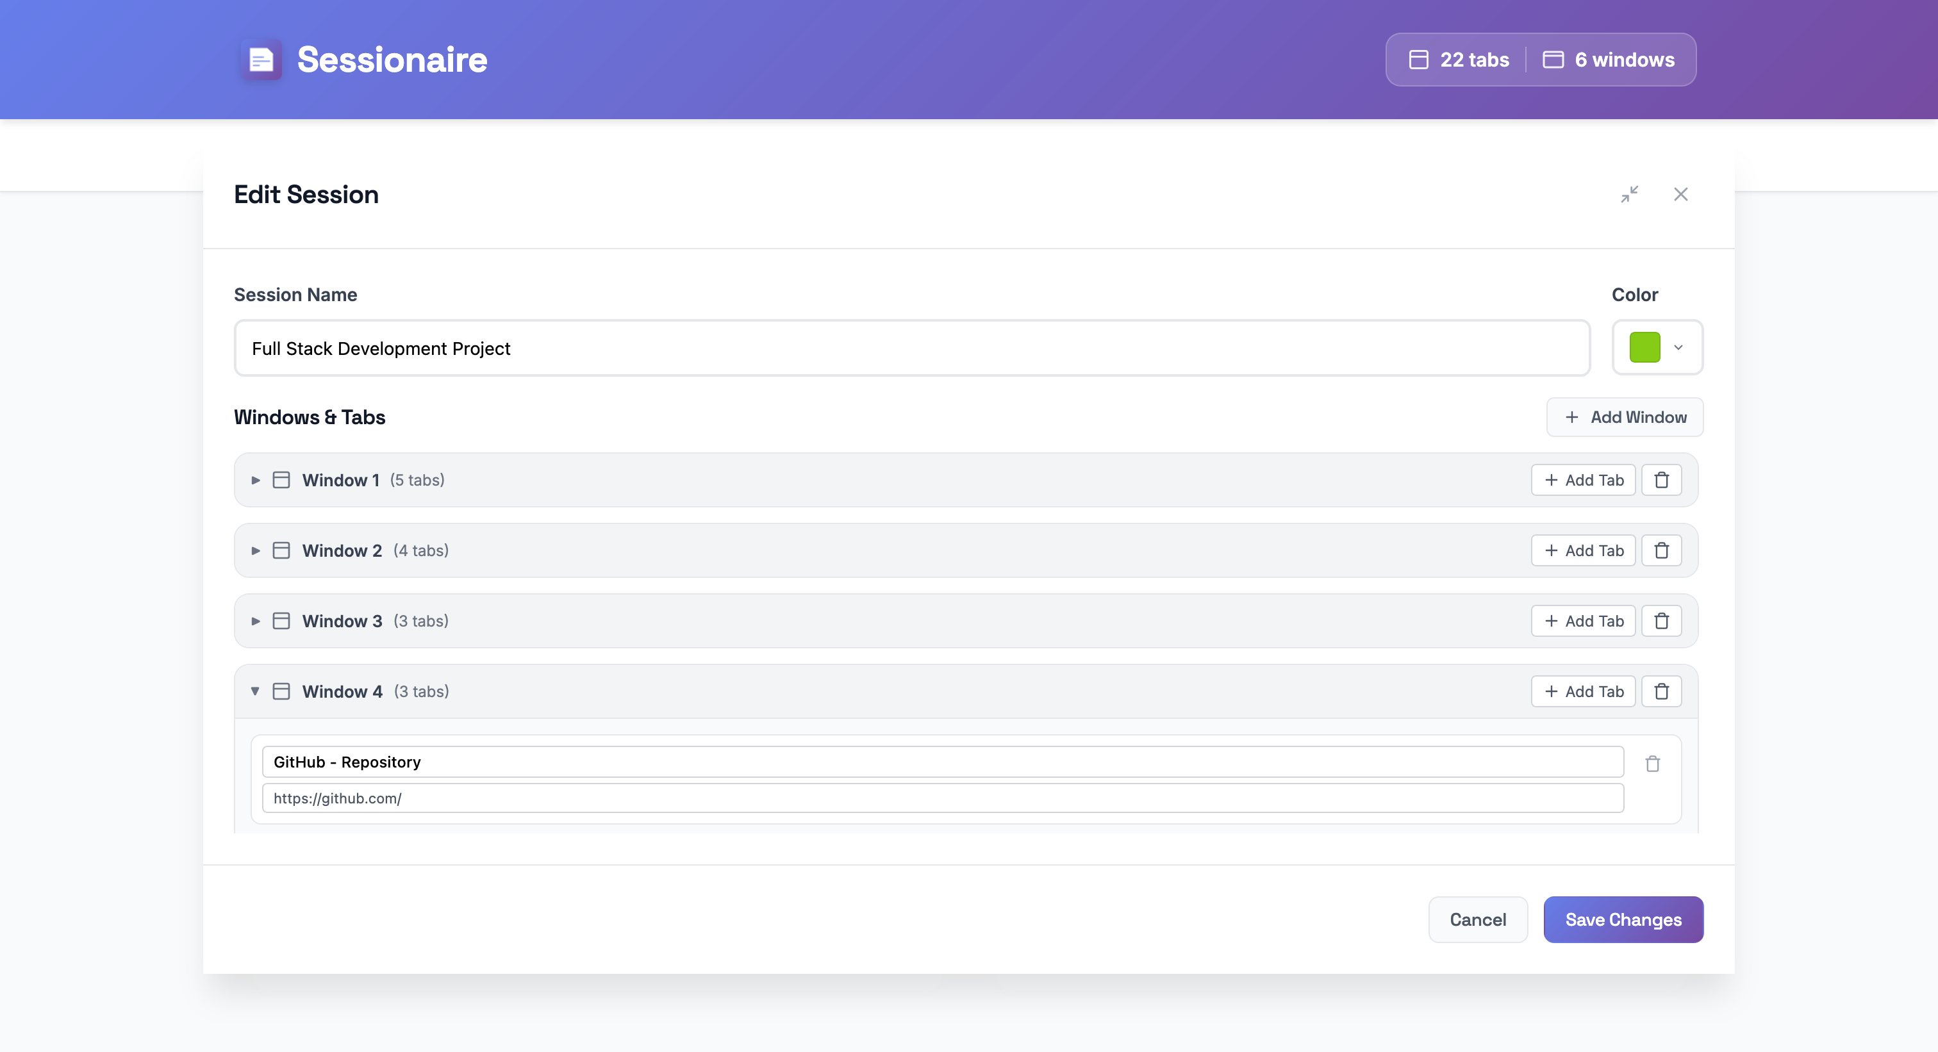1938x1052 pixels.
Task: Expand Window 1 disclosure triangle
Action: [255, 480]
